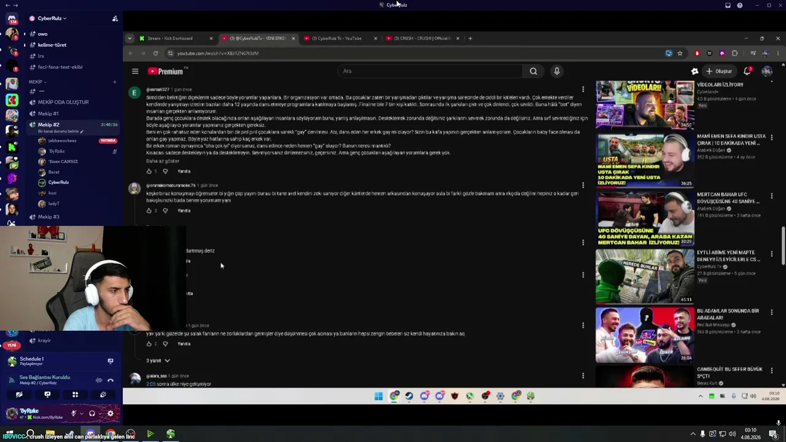Open Discord noise suppression waveform icon

click(99, 381)
